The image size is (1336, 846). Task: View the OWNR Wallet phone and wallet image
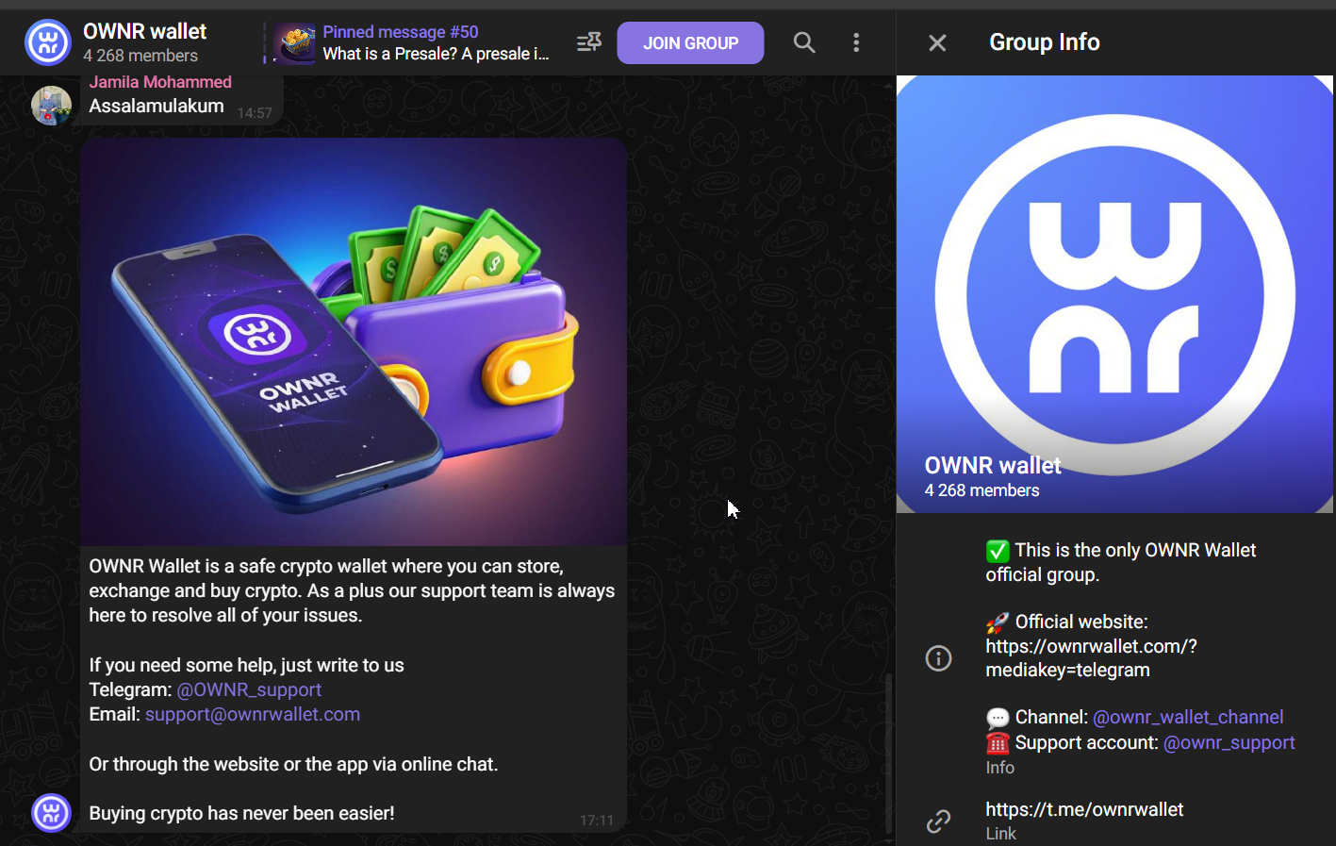[x=354, y=342]
